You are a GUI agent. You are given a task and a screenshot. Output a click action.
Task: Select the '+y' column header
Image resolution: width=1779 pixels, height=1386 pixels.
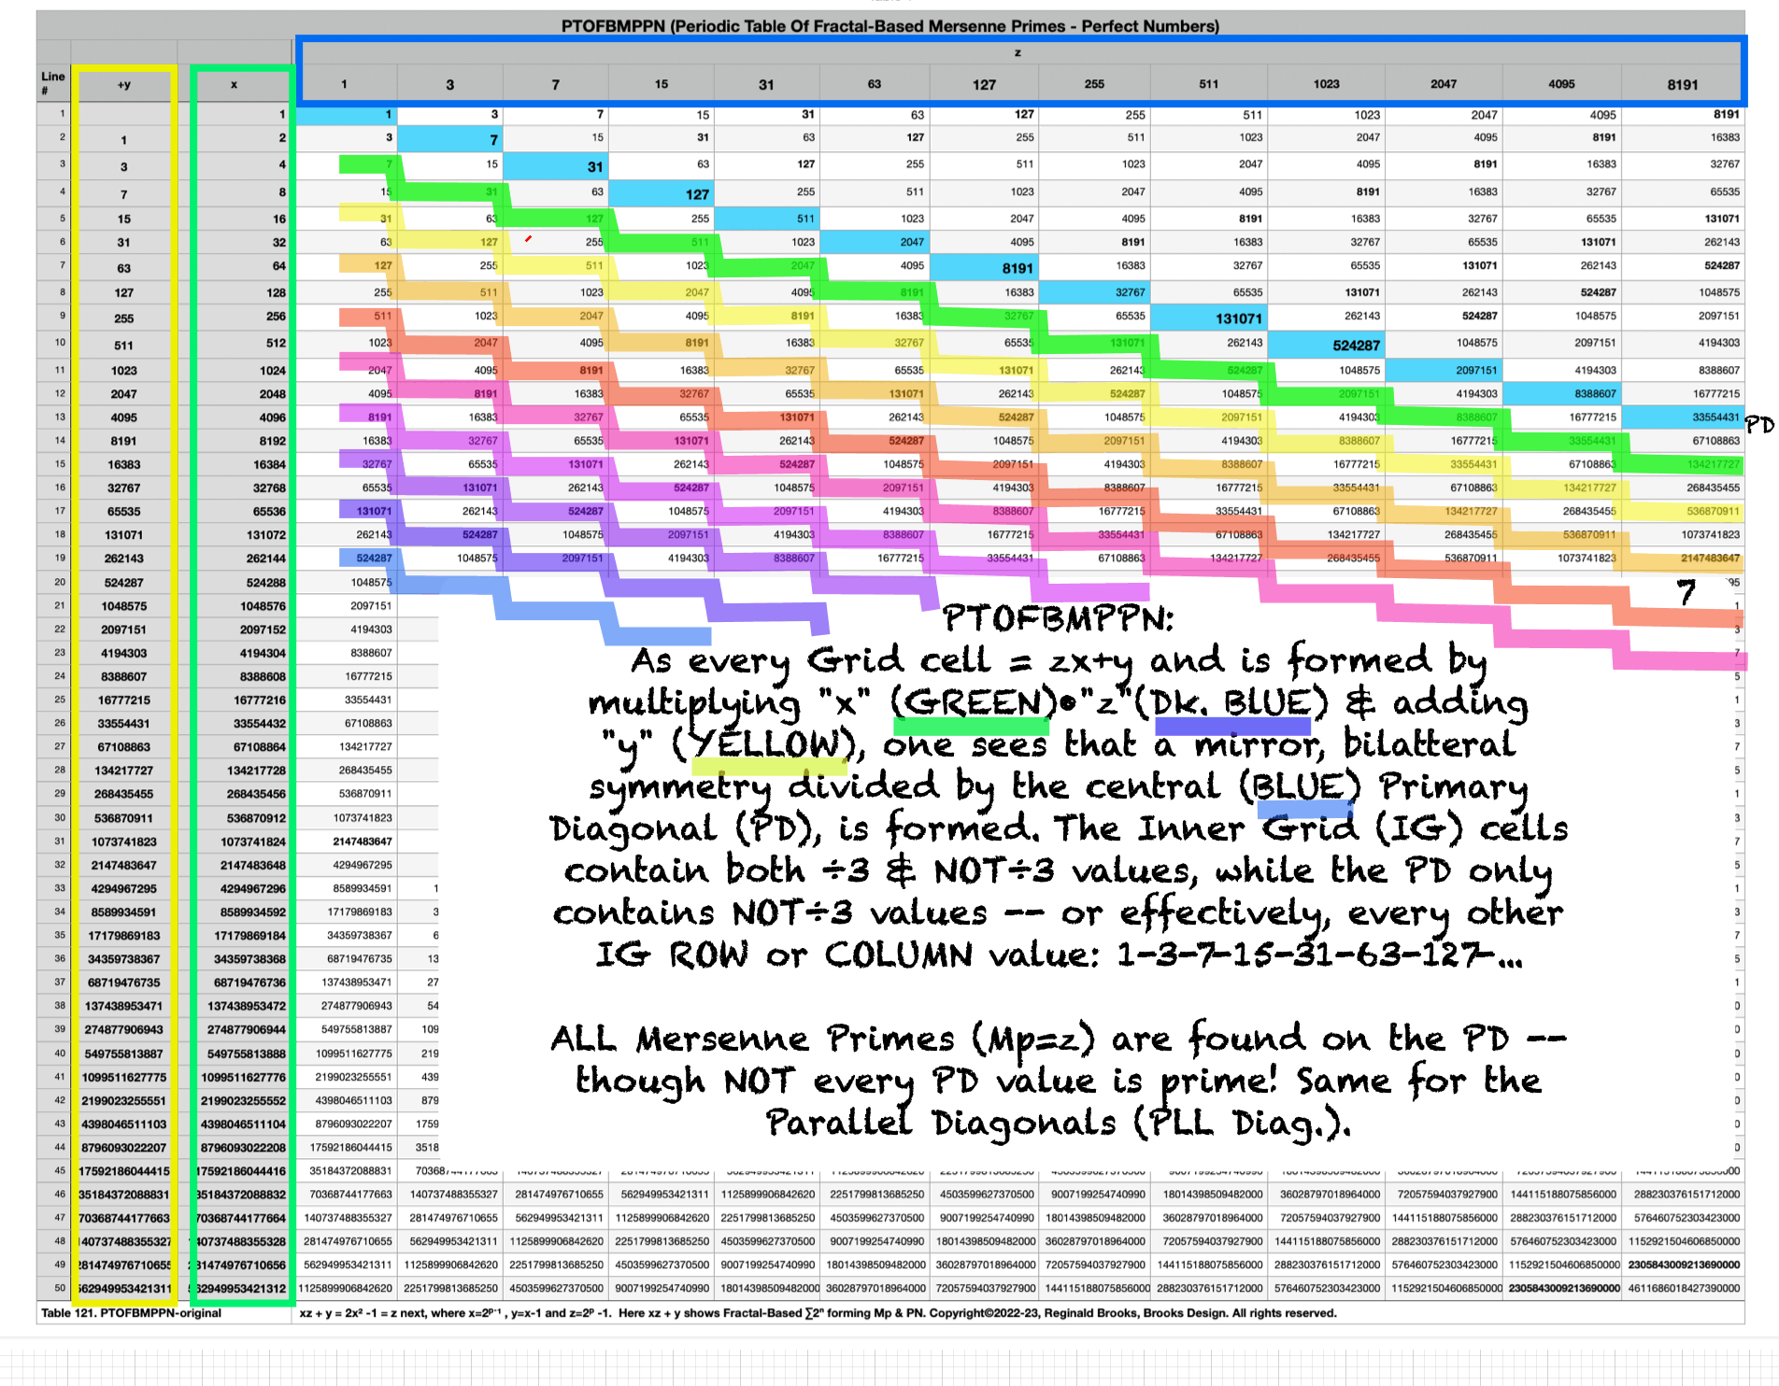click(124, 85)
